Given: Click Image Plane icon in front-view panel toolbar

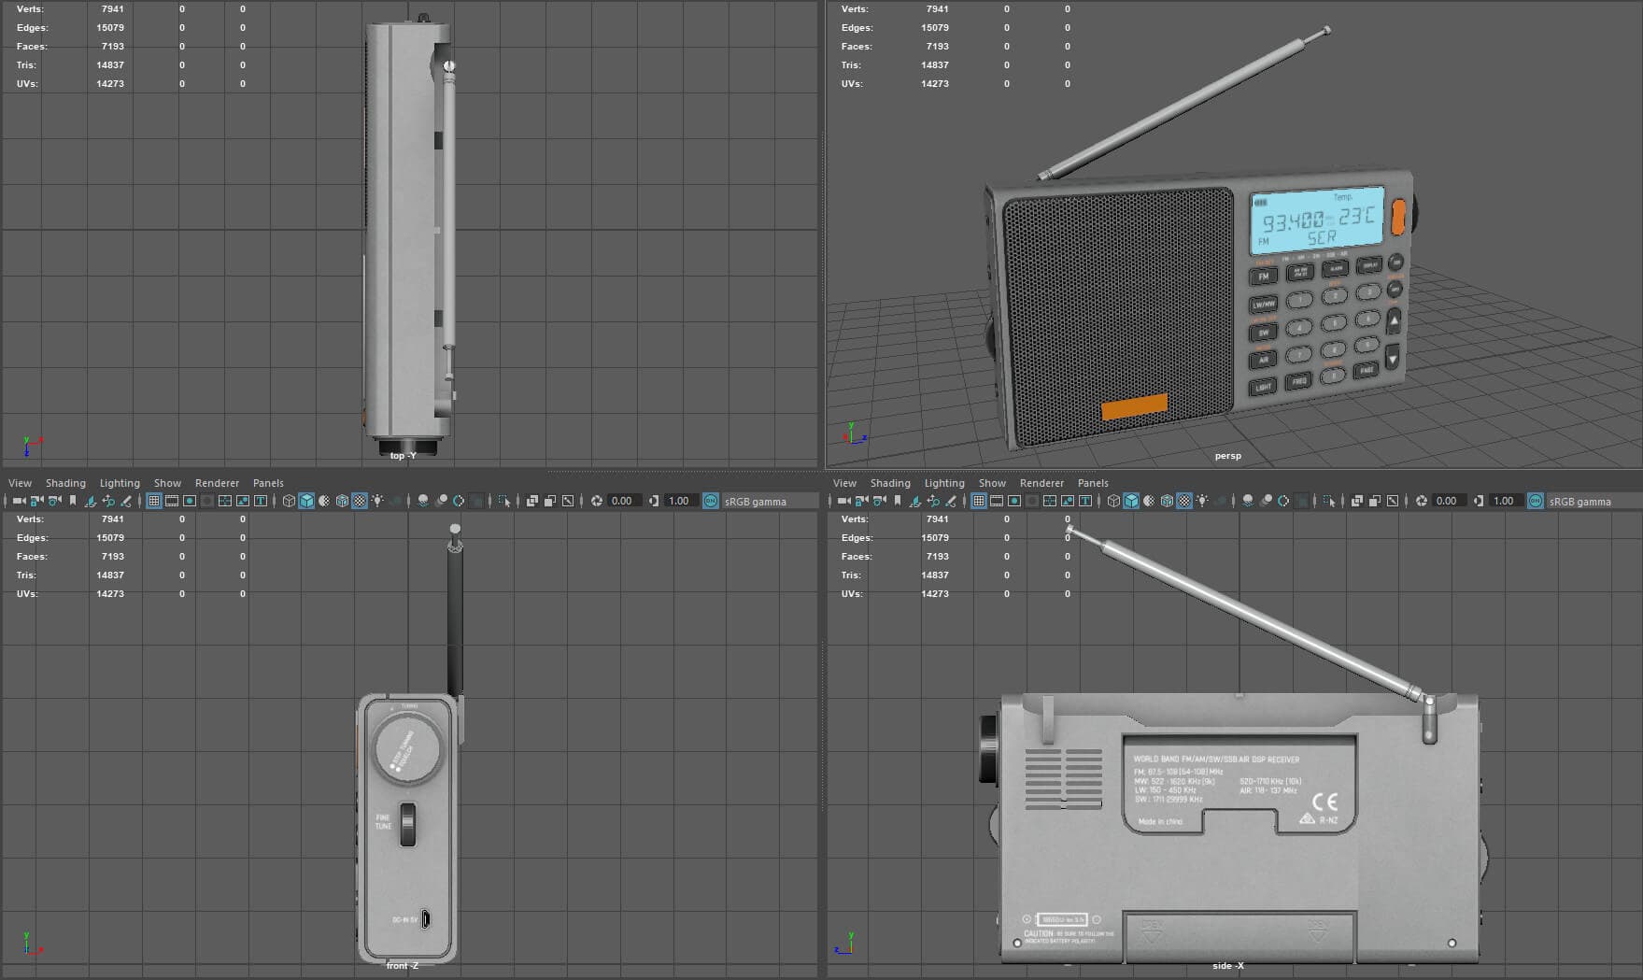Looking at the screenshot, I should 91,501.
